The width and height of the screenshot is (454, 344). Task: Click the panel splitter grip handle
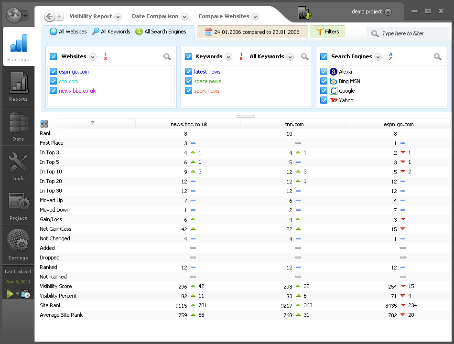245,117
